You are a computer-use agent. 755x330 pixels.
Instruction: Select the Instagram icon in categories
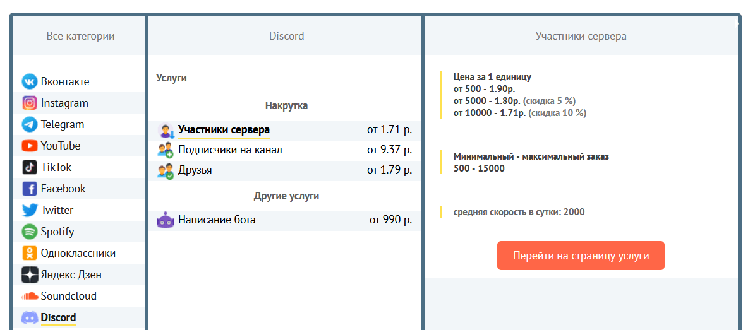coord(30,103)
